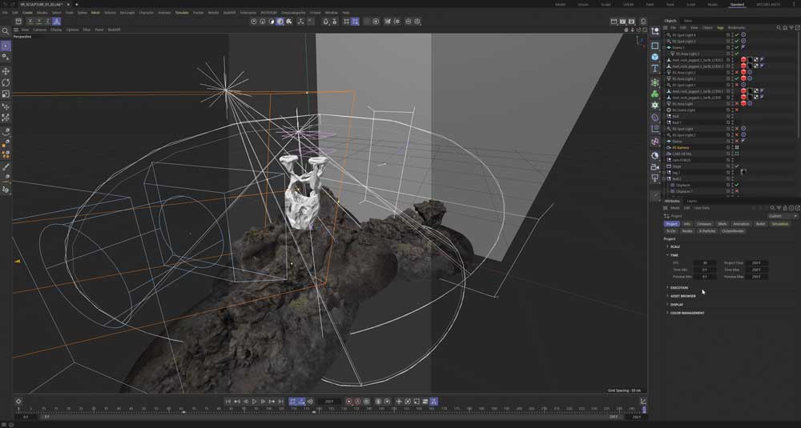
Task: Toggle the X axis lock
Action: tap(30, 22)
